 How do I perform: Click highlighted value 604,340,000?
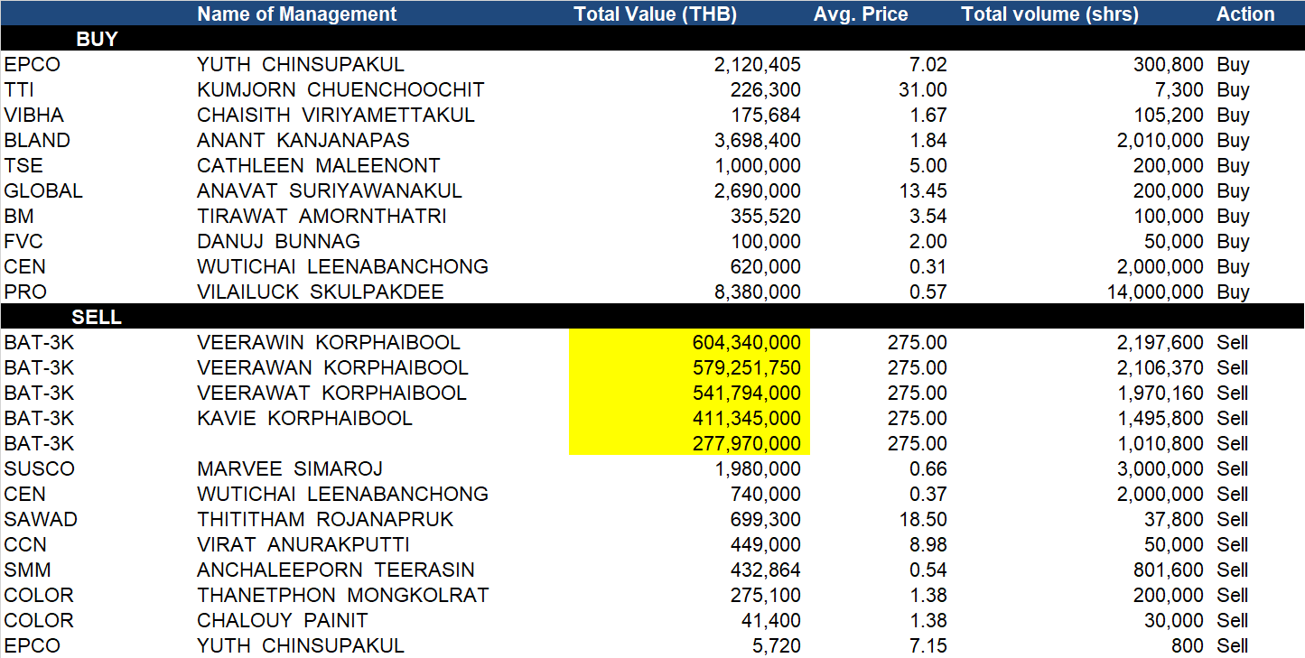[x=747, y=342]
